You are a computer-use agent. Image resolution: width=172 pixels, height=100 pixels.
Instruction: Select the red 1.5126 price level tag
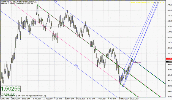click(x=169, y=59)
